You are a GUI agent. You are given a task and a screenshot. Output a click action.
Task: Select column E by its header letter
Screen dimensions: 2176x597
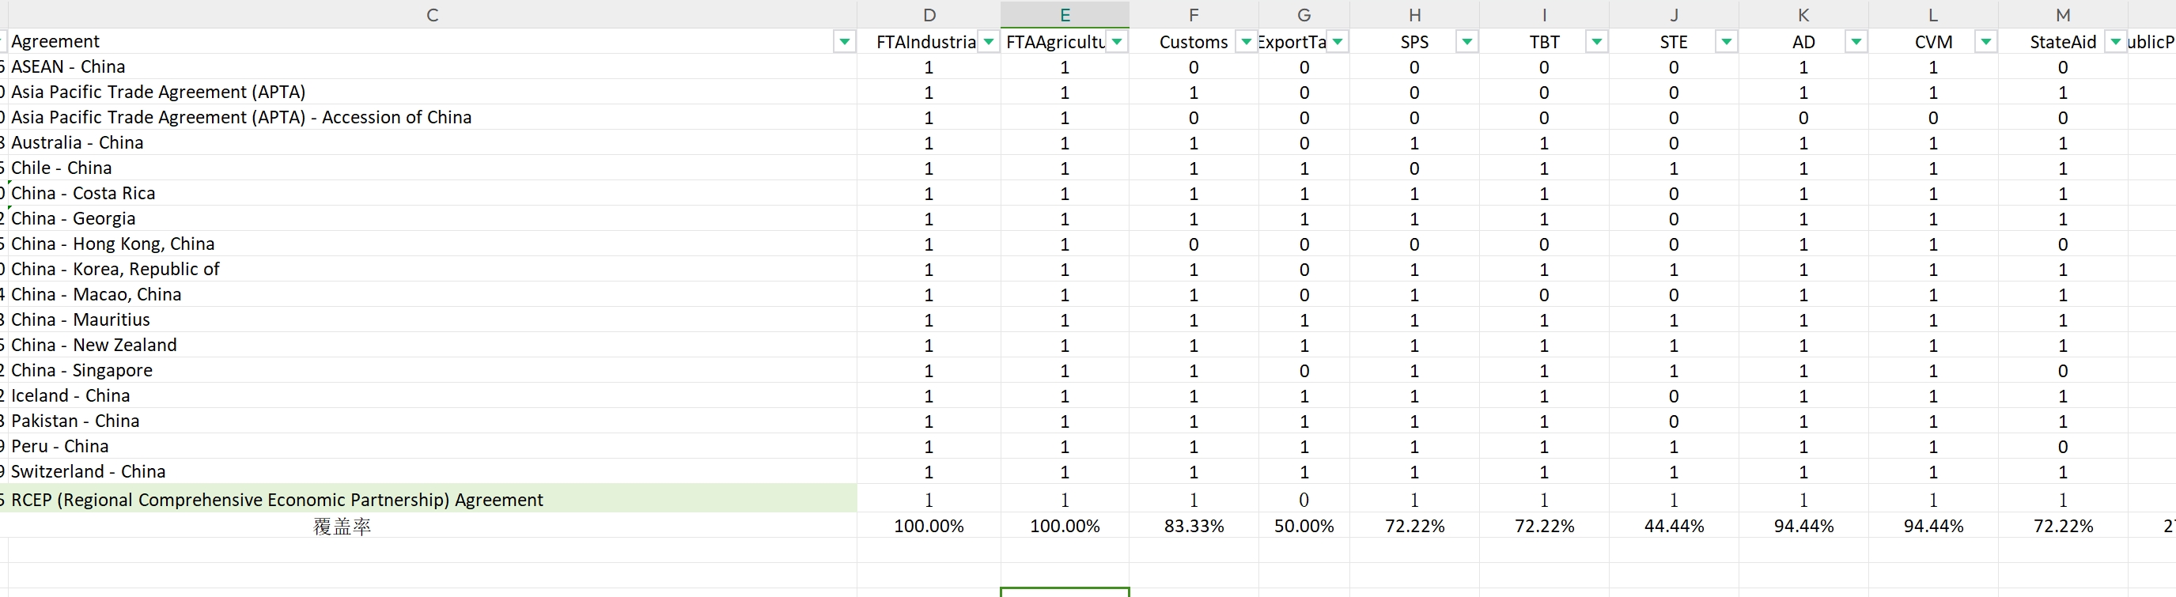point(1065,14)
